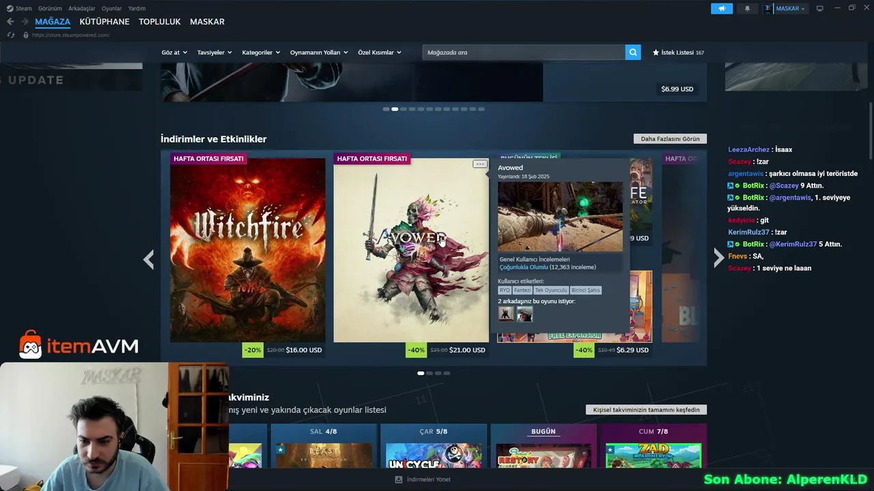Switch to Big Picture mode icon
Image resolution: width=874 pixels, height=491 pixels.
[820, 8]
